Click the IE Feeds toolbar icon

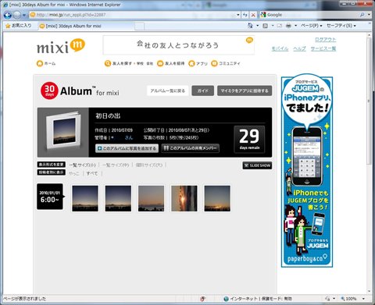265,26
